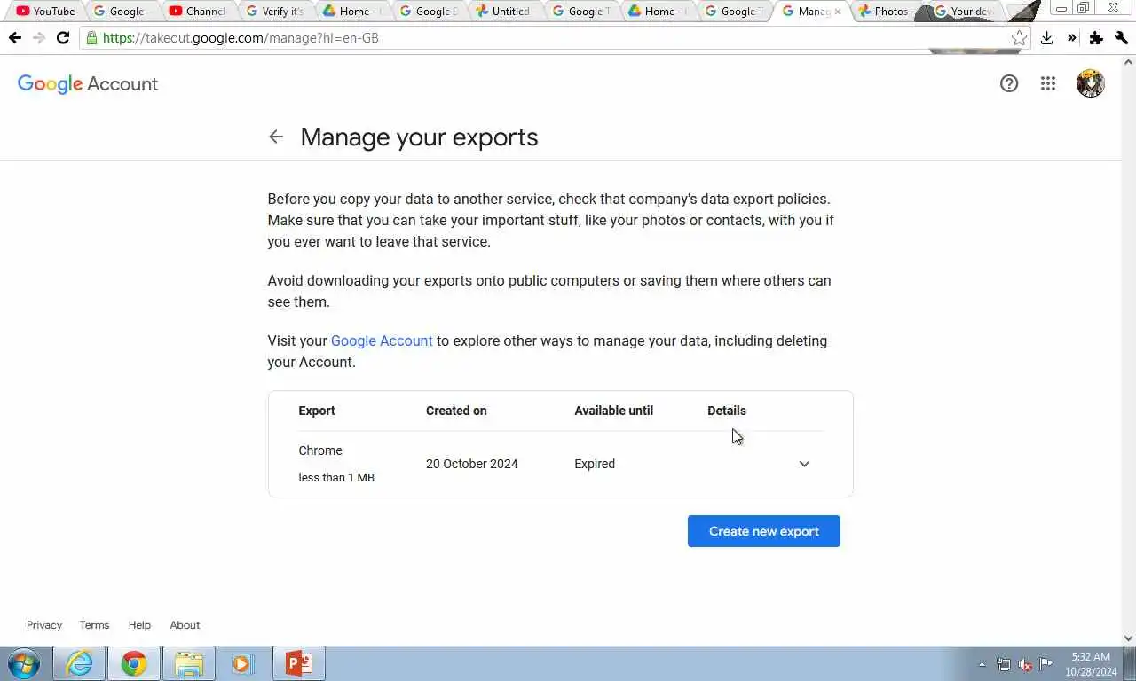Image resolution: width=1136 pixels, height=681 pixels.
Task: Reload the Takeout page
Action: 62,38
